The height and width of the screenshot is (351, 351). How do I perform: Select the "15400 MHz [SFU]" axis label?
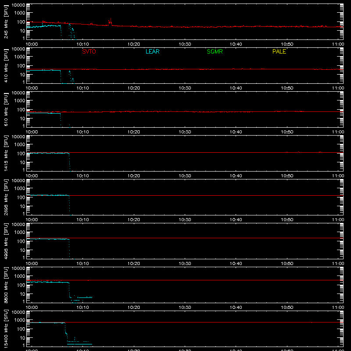6,329
